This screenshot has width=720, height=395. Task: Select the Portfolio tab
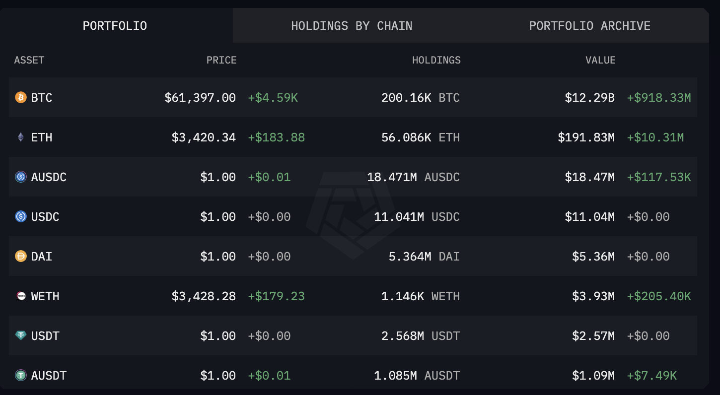(x=115, y=26)
